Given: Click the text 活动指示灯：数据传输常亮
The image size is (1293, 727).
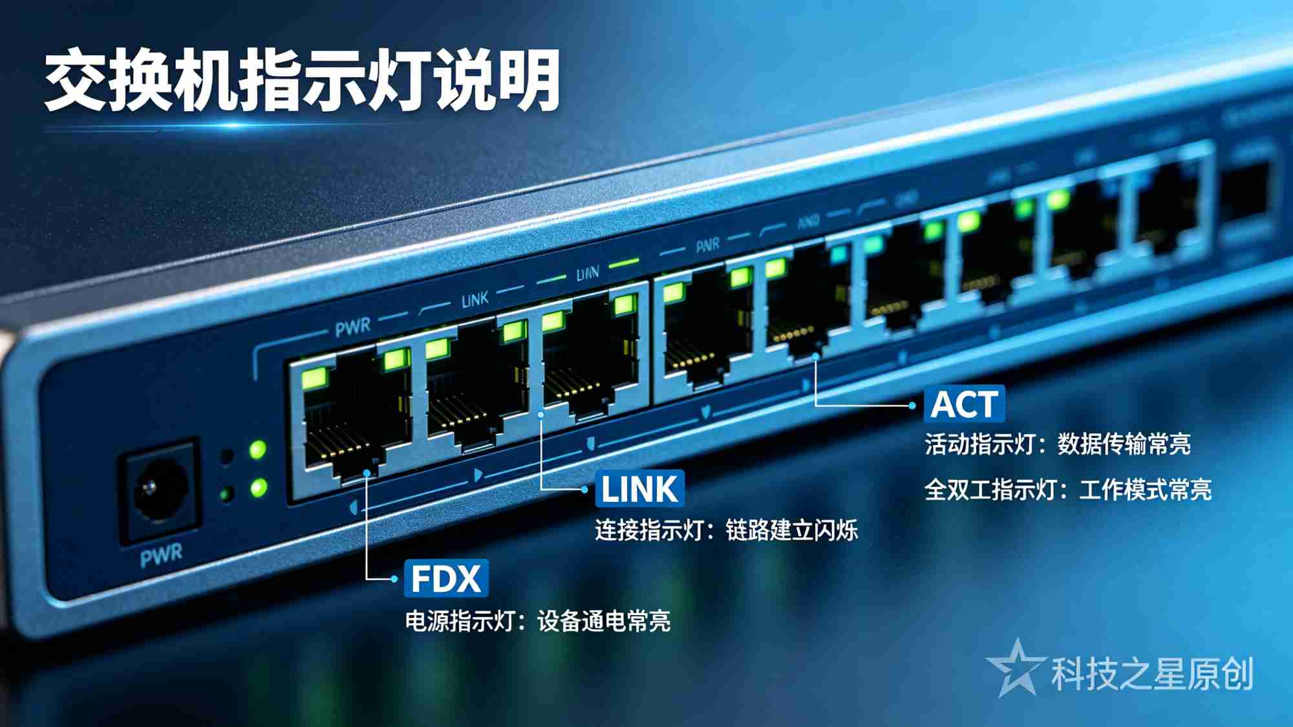Looking at the screenshot, I should coord(1057,445).
